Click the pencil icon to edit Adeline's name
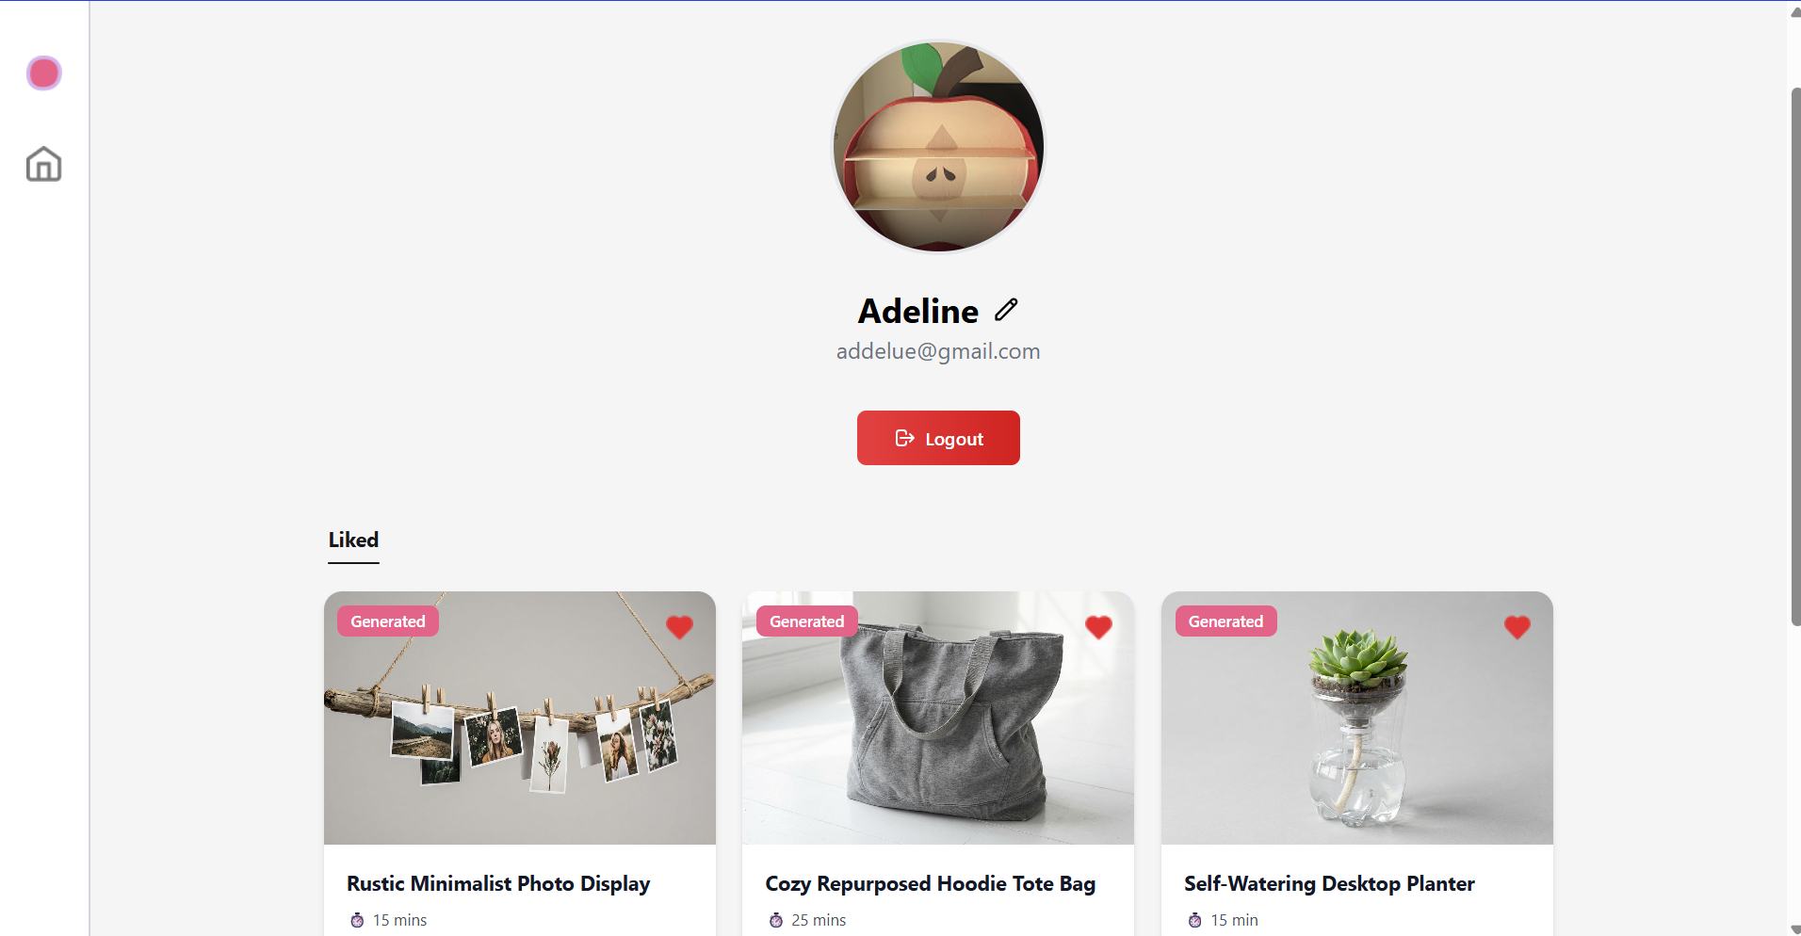The width and height of the screenshot is (1801, 936). (1006, 310)
